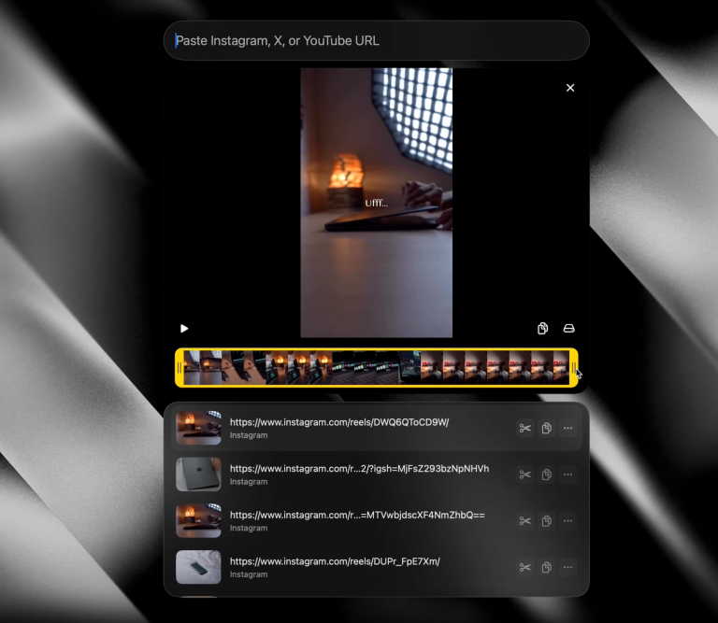Image resolution: width=718 pixels, height=623 pixels.
Task: Click the vertical video preview frame
Action: click(377, 203)
